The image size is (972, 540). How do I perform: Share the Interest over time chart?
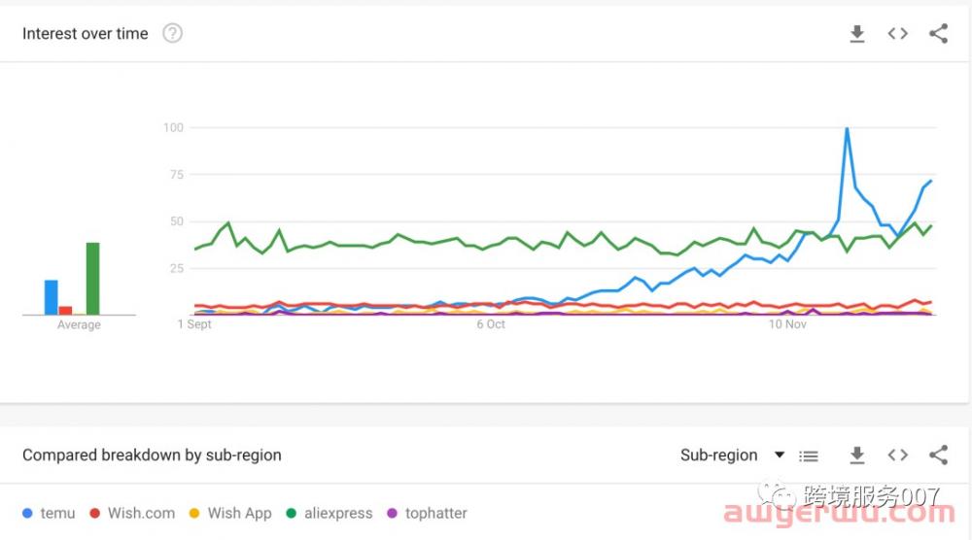tap(939, 33)
